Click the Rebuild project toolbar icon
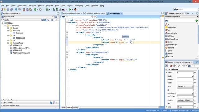This screenshot has width=199, height=112. [x=57, y=9]
